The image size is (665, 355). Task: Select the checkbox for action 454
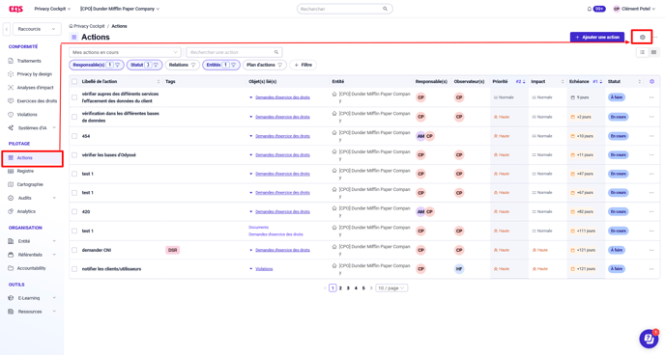pyautogui.click(x=74, y=136)
